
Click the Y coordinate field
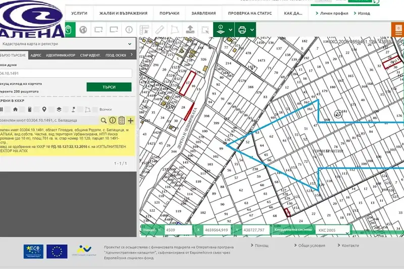click(255, 230)
